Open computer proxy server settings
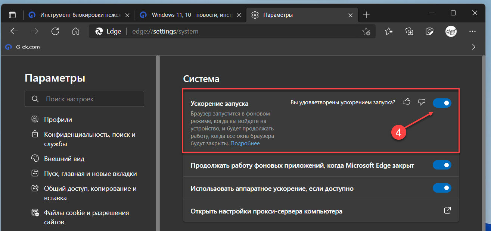The height and width of the screenshot is (231, 491). click(447, 211)
